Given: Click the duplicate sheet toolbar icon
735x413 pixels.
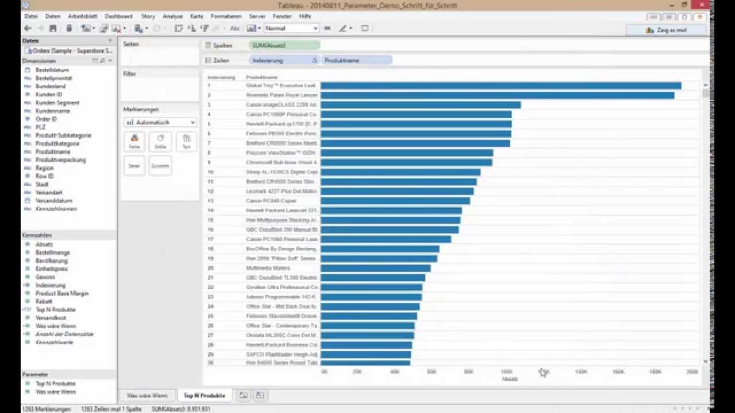Looking at the screenshot, I should (103, 28).
